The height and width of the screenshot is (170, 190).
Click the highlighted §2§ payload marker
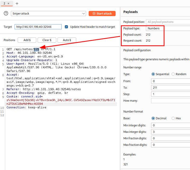(36, 49)
